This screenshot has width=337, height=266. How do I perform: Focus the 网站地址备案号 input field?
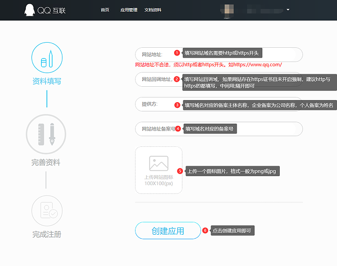pyautogui.click(x=219, y=129)
